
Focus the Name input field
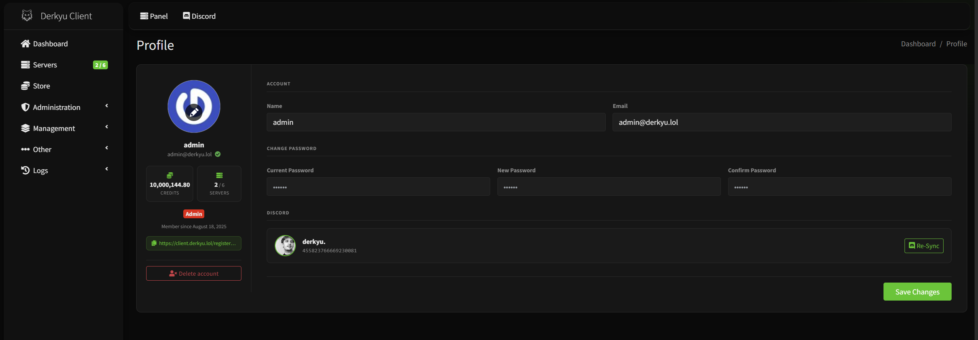(x=436, y=122)
